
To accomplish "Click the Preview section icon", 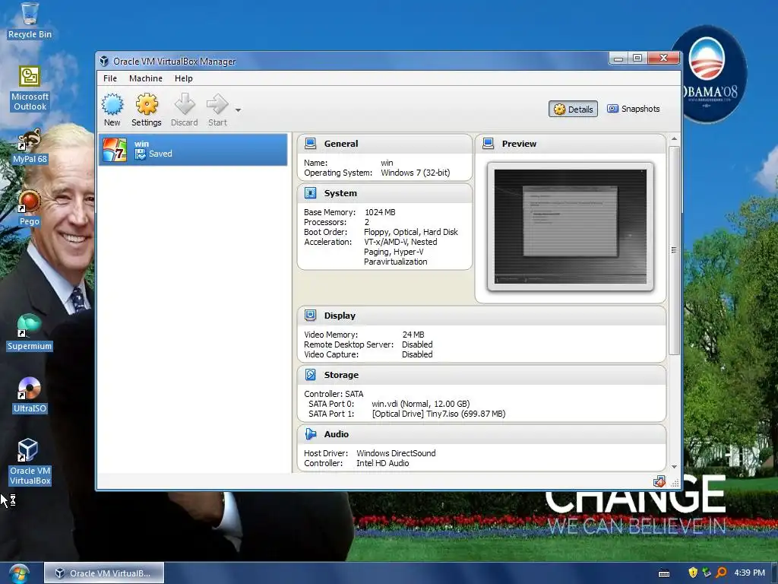I will 489,144.
